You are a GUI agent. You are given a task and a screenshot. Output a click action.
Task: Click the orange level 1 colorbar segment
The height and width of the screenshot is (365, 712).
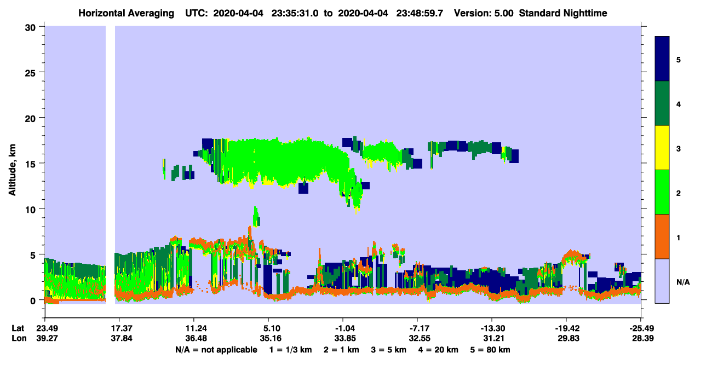point(662,236)
